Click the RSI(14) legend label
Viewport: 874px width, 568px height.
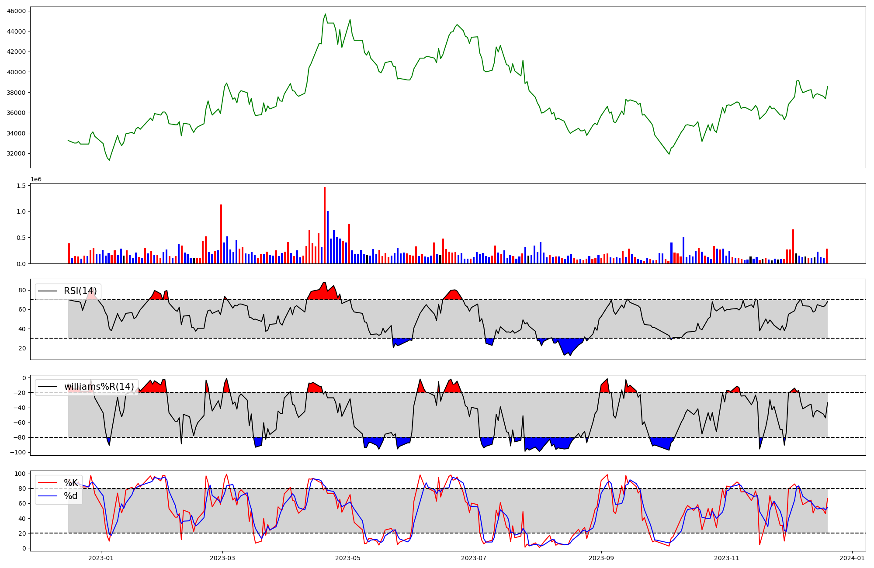80,291
